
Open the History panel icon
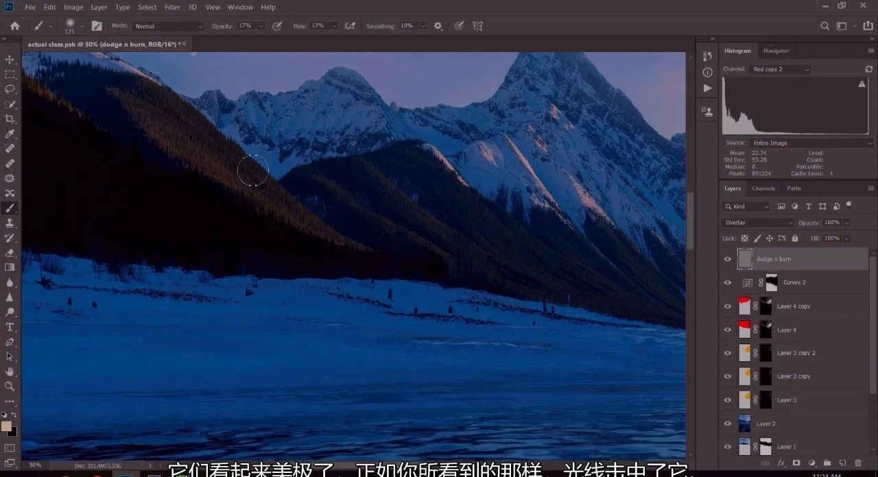pyautogui.click(x=707, y=56)
